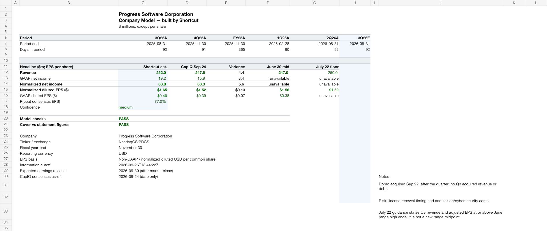Select the 'Shortcut est.' column heading
Screen dimensions: 547x231
click(x=155, y=67)
